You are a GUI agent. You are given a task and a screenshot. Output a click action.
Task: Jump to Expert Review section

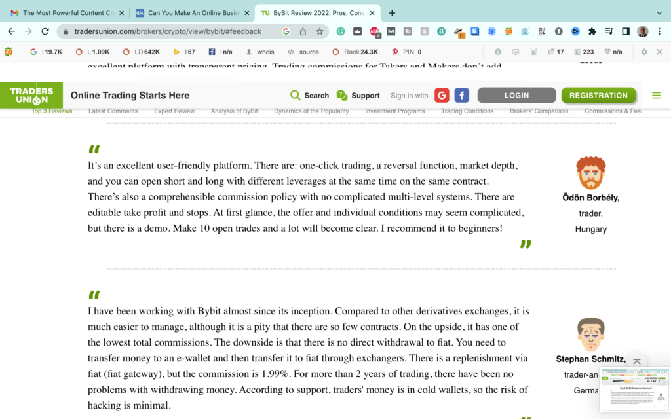pyautogui.click(x=174, y=111)
